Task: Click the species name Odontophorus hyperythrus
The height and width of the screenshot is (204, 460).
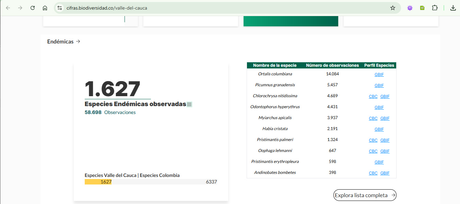Action: tap(275, 107)
